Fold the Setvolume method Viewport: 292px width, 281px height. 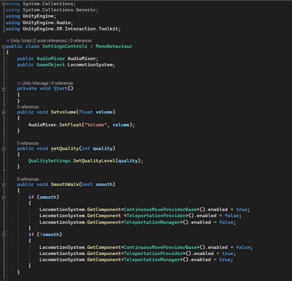click(3, 112)
